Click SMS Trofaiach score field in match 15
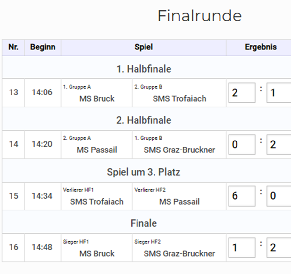291x274 pixels. point(242,196)
